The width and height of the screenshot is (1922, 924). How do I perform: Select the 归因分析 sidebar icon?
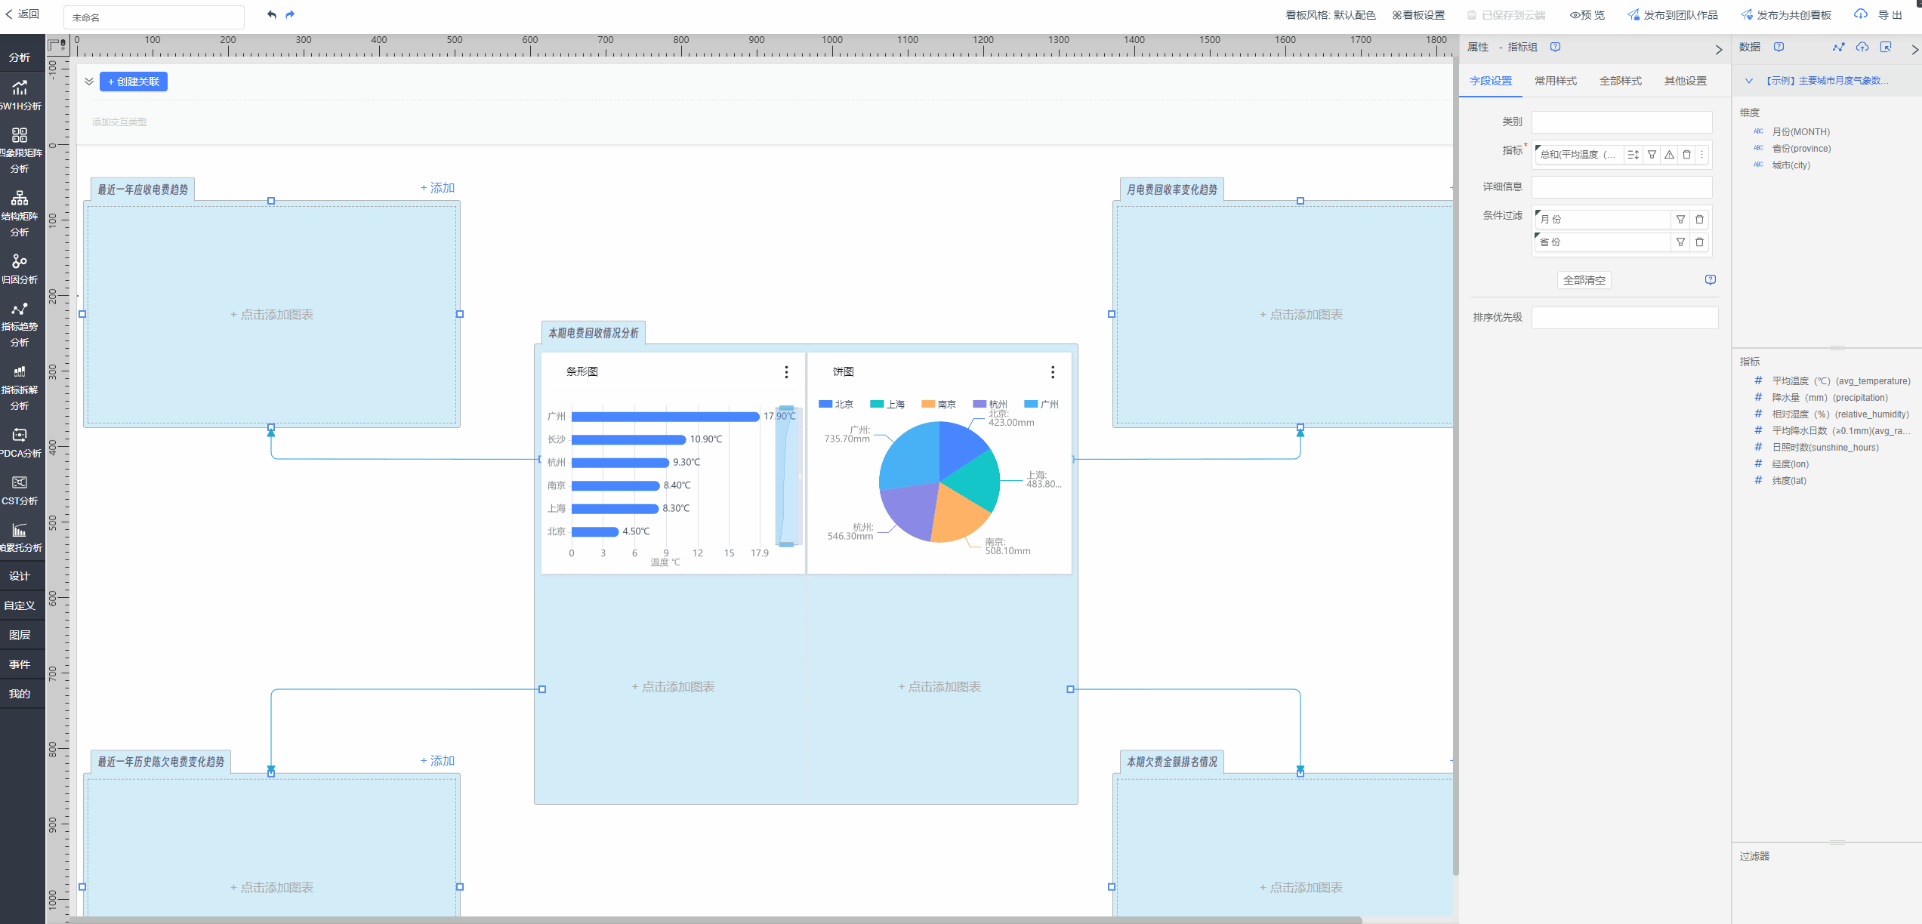point(20,269)
